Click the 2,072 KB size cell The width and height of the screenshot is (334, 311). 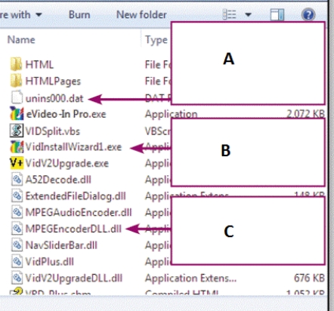[305, 114]
